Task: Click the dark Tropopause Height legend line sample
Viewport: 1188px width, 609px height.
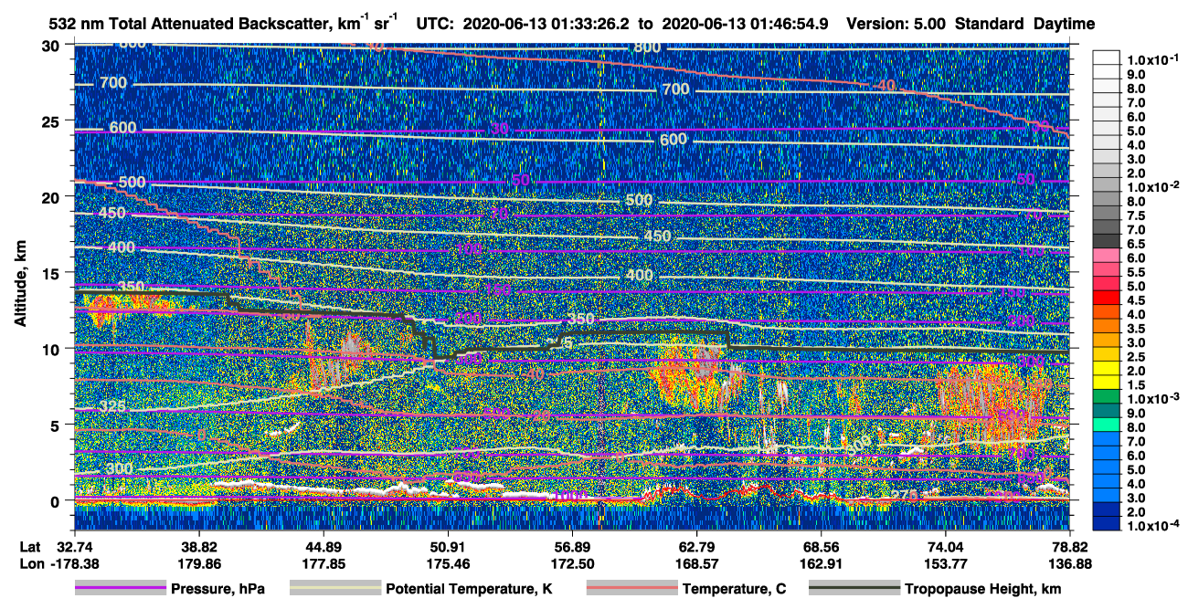Action: (854, 589)
